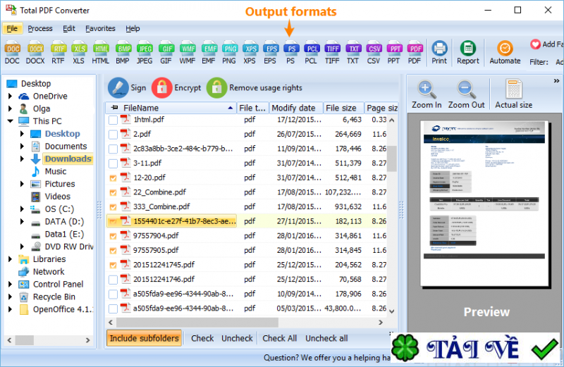Expand the Pictures tree node
The width and height of the screenshot is (564, 367).
[x=22, y=184]
